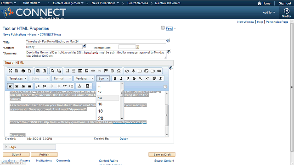Image resolution: width=294 pixels, height=165 pixels.
Task: Run spell check on the Title field
Action: point(168,40)
